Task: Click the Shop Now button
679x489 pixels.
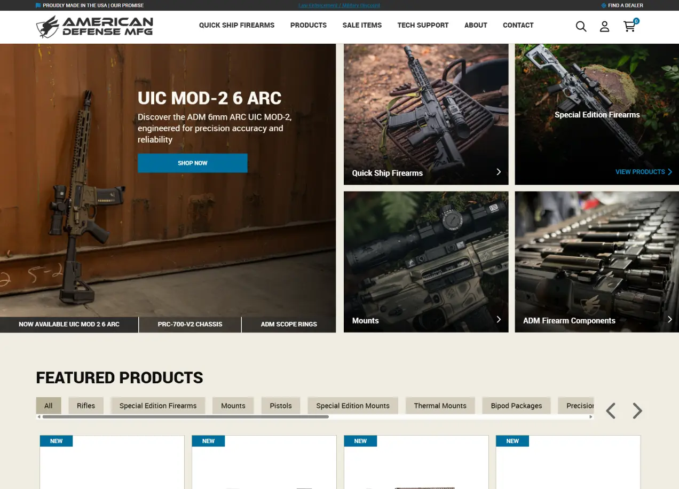Action: pyautogui.click(x=193, y=163)
